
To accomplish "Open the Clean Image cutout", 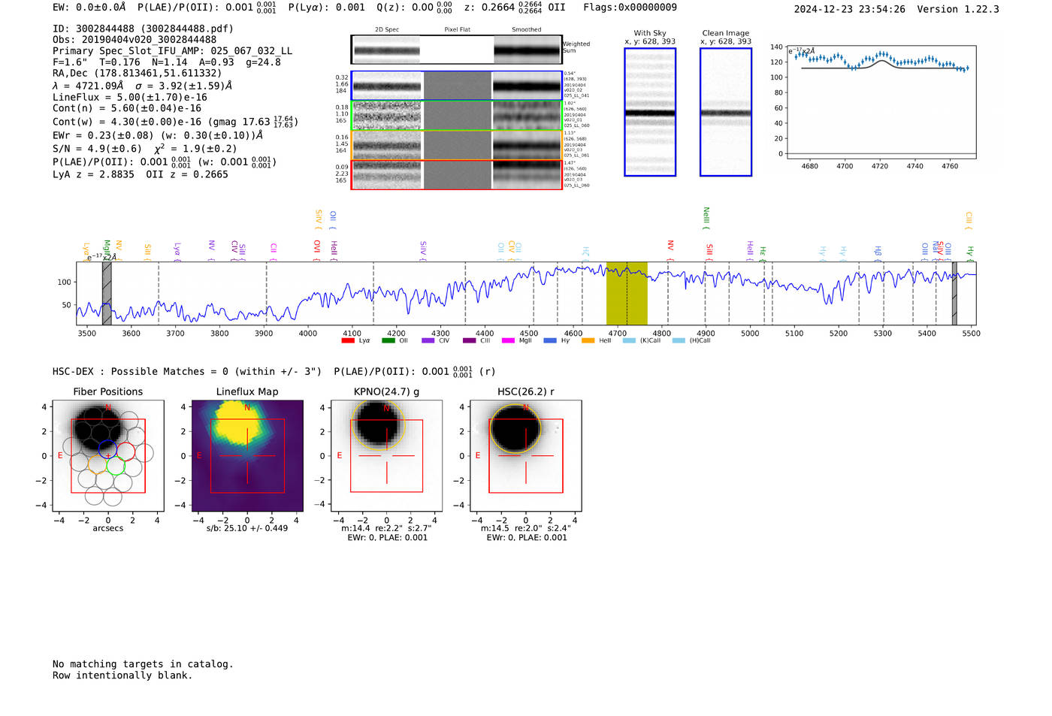I will coord(726,112).
